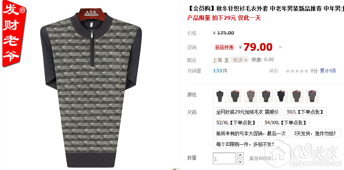The height and width of the screenshot is (170, 344).
Task: Pick the navy diamond-pattern color option
Action: point(282,96)
